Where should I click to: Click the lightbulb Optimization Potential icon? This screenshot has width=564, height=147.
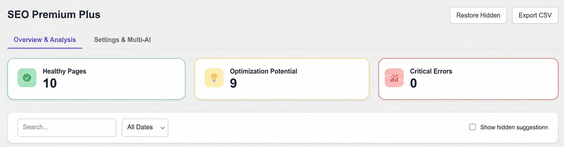pos(214,78)
